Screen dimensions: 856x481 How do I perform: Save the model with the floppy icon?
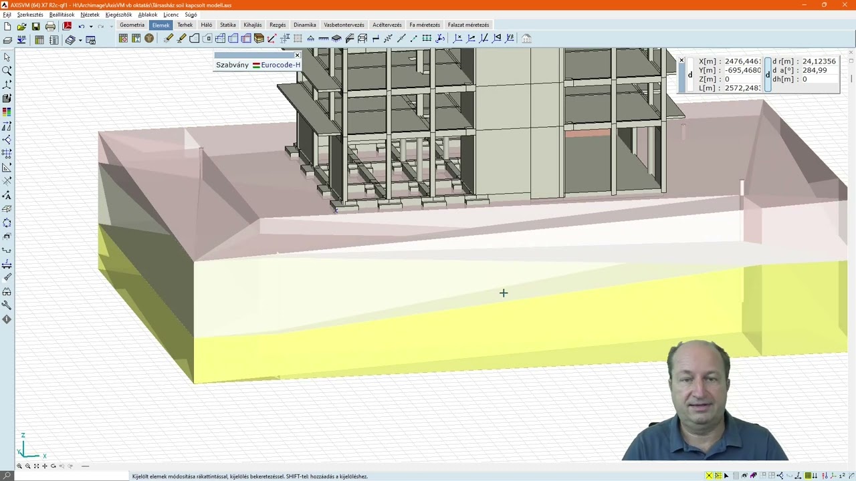pos(35,27)
